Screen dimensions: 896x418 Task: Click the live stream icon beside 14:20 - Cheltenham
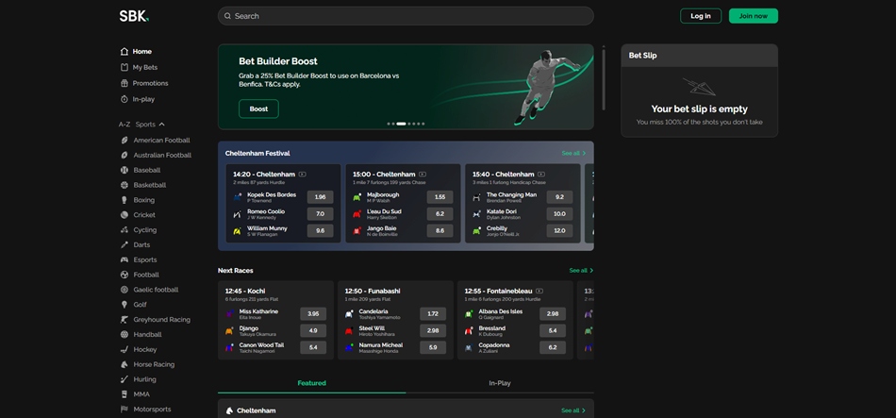pyautogui.click(x=303, y=175)
